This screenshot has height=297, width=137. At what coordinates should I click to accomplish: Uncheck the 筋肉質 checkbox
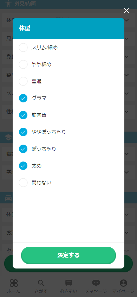point(23,115)
